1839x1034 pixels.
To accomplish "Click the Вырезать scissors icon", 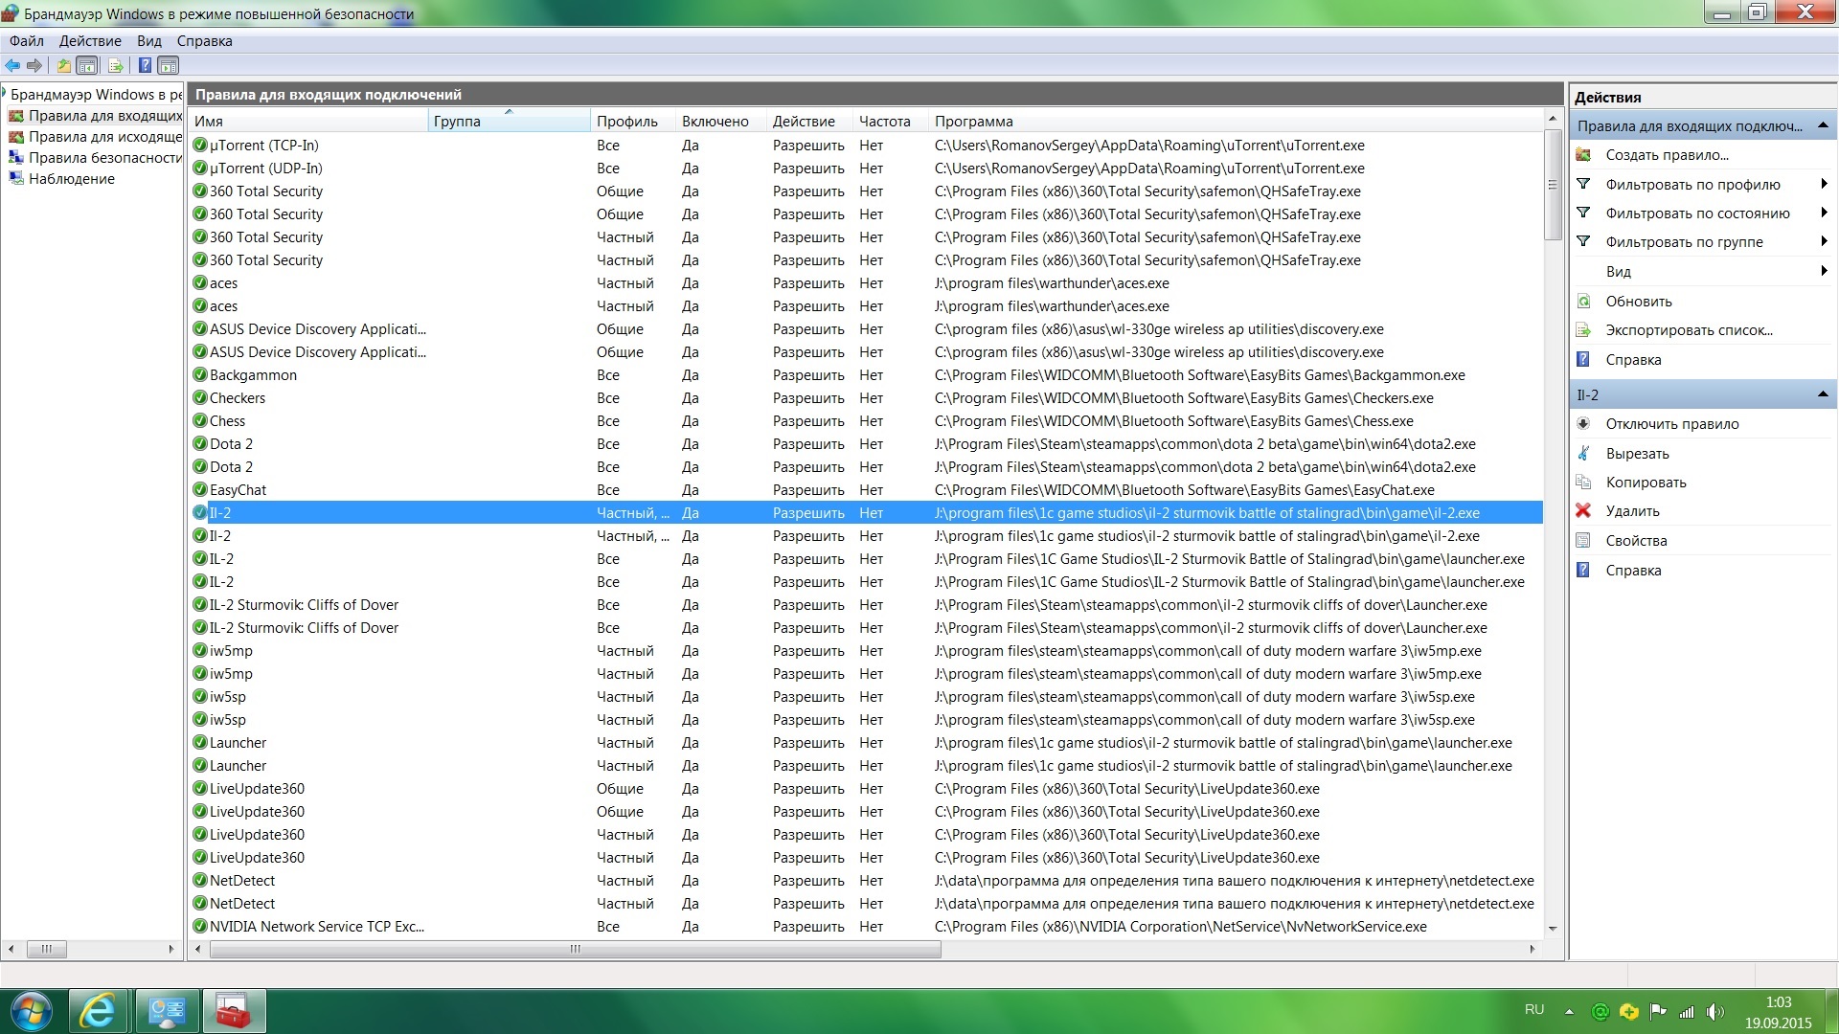I will coord(1583,454).
